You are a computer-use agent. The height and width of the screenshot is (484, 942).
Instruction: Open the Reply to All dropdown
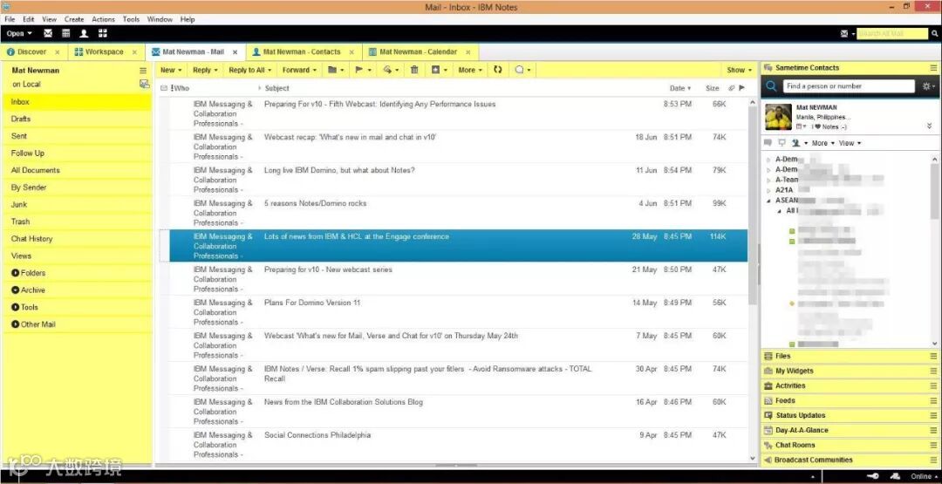point(250,71)
